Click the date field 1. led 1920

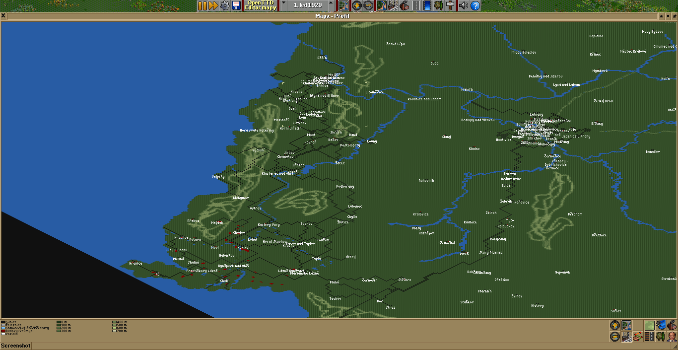coord(307,5)
